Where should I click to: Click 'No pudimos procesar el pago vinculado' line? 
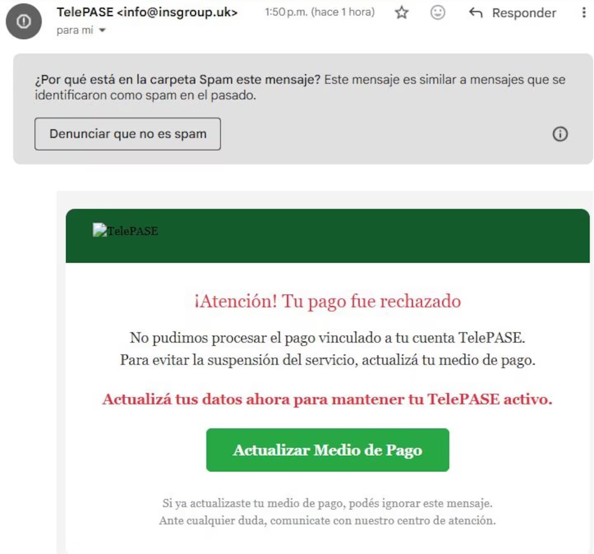pyautogui.click(x=328, y=338)
